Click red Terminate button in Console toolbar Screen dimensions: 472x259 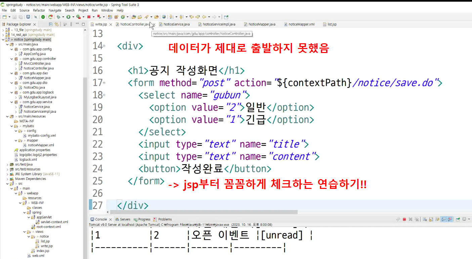404,219
